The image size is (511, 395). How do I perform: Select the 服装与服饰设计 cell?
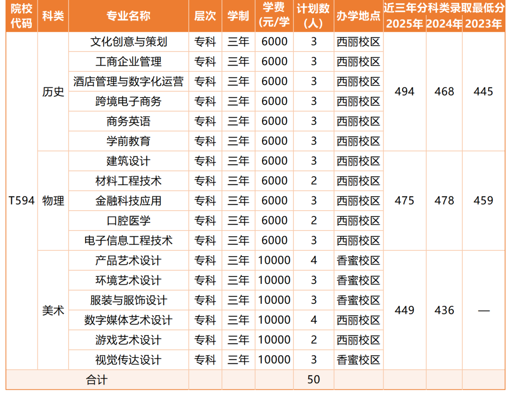(129, 300)
